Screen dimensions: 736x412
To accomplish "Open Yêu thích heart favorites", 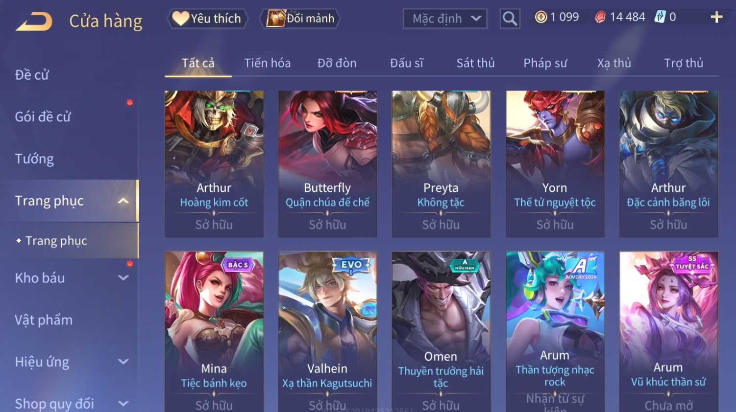I will (208, 19).
